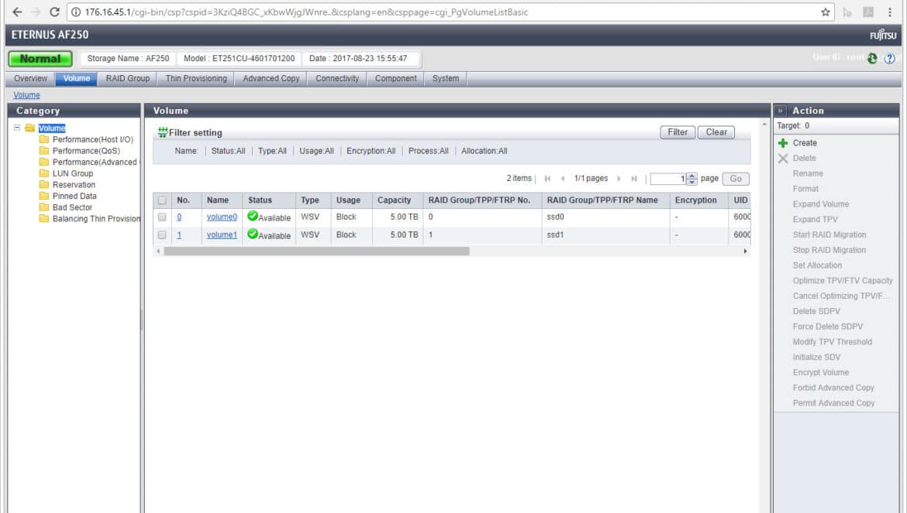The image size is (907, 513).
Task: Reload the page with refresh icon
Action: click(x=54, y=12)
